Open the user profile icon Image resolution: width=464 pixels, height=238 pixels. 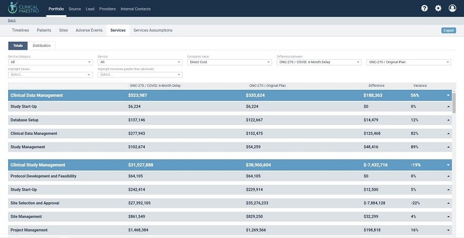point(452,9)
